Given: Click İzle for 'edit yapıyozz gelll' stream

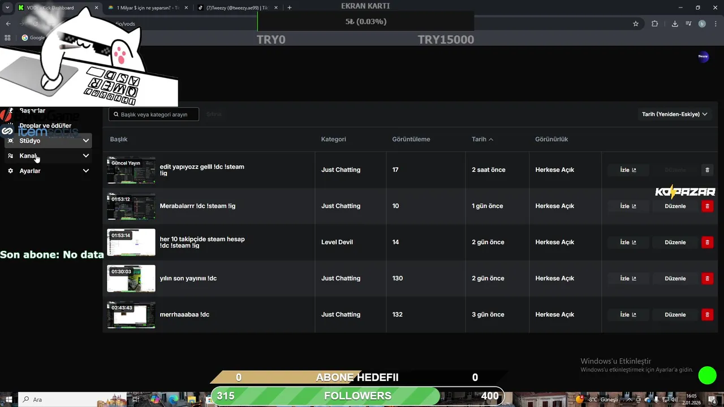Looking at the screenshot, I should tap(628, 170).
